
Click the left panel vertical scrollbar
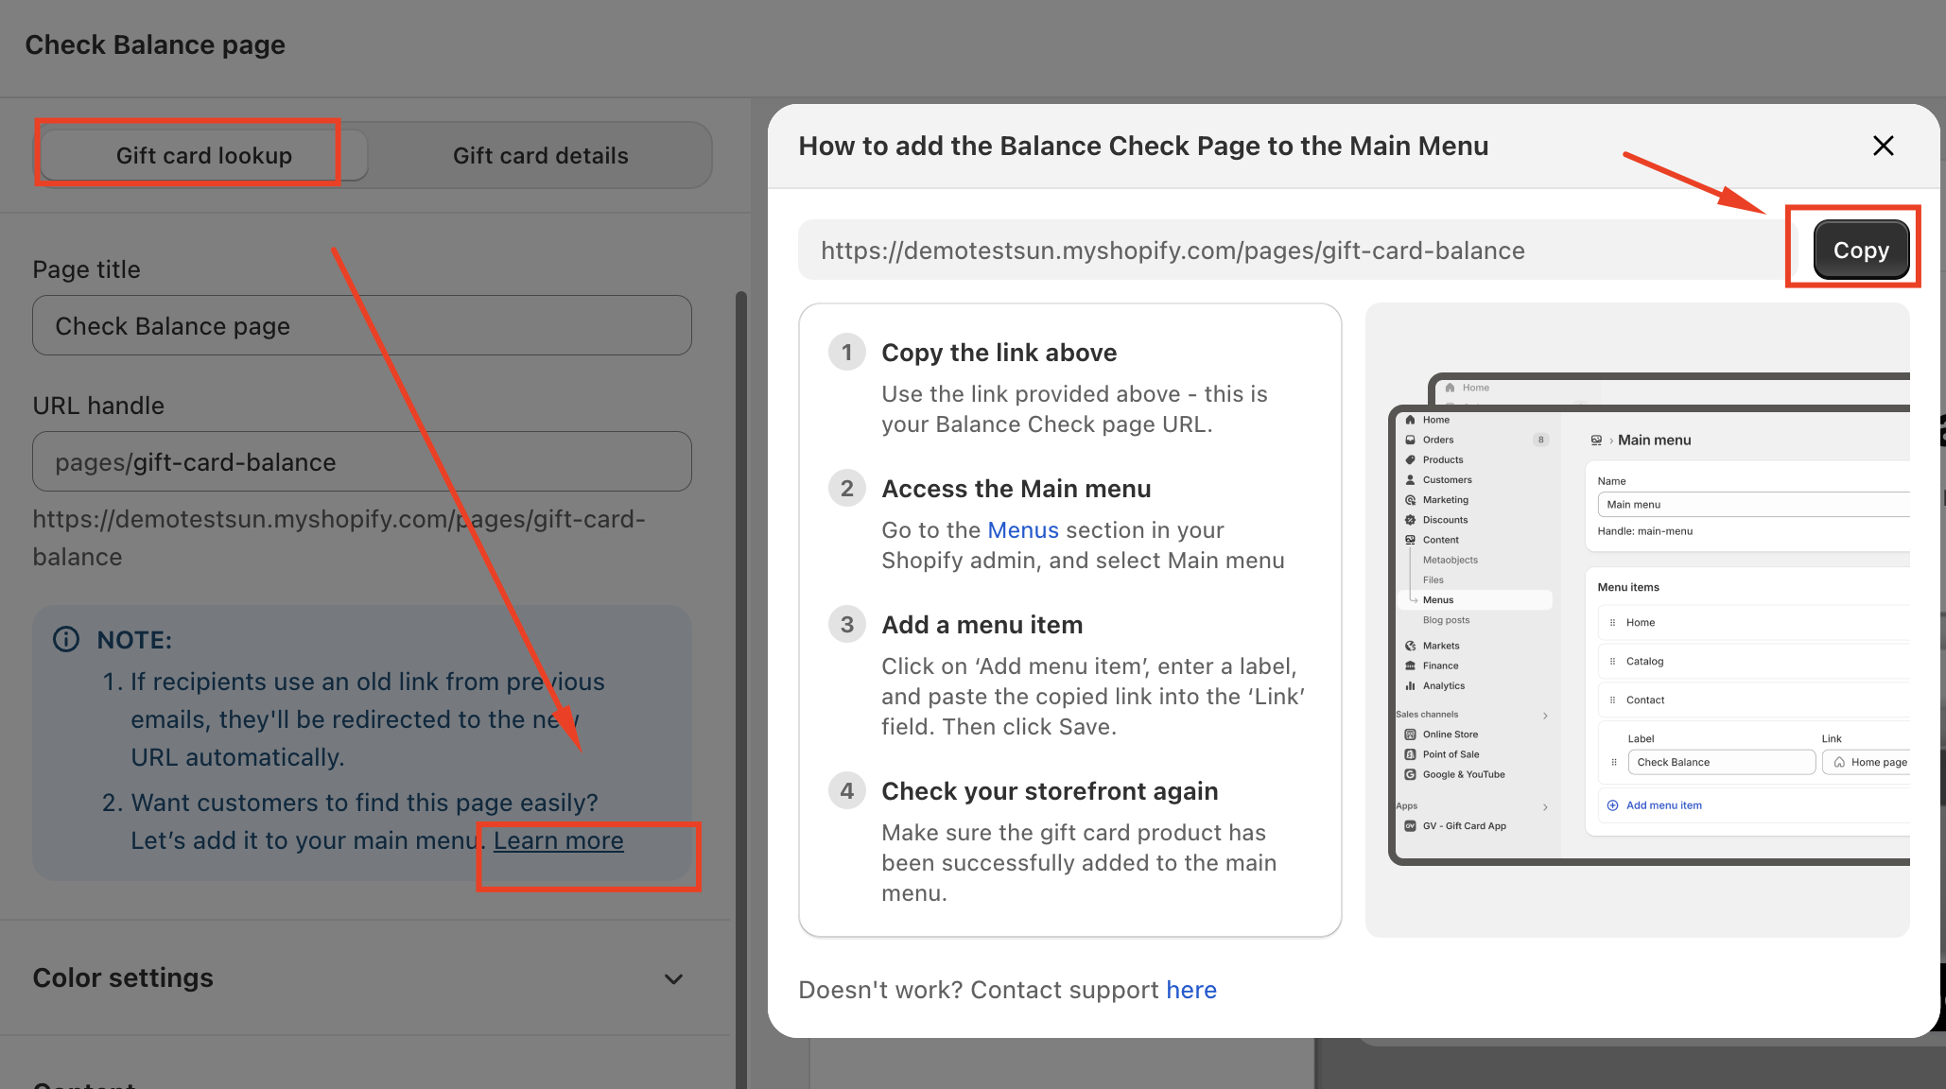point(741,662)
